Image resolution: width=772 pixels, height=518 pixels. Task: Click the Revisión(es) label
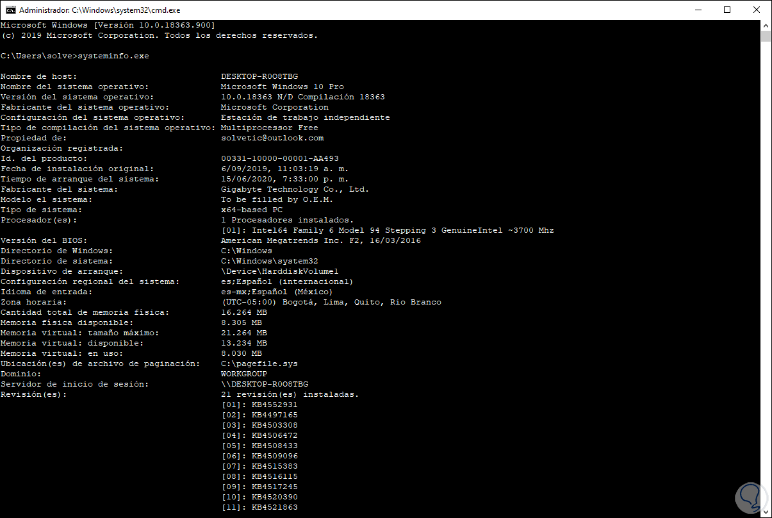tap(33, 394)
